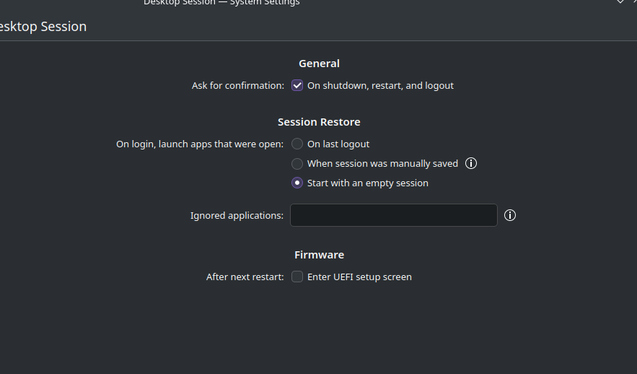This screenshot has height=374, width=637.
Task: Open info icon beside manually saved session option
Action: tap(471, 163)
